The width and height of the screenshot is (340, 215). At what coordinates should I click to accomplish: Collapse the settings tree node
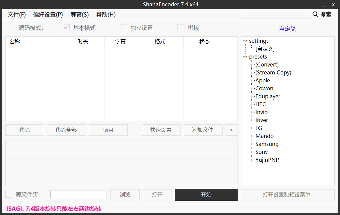point(245,41)
